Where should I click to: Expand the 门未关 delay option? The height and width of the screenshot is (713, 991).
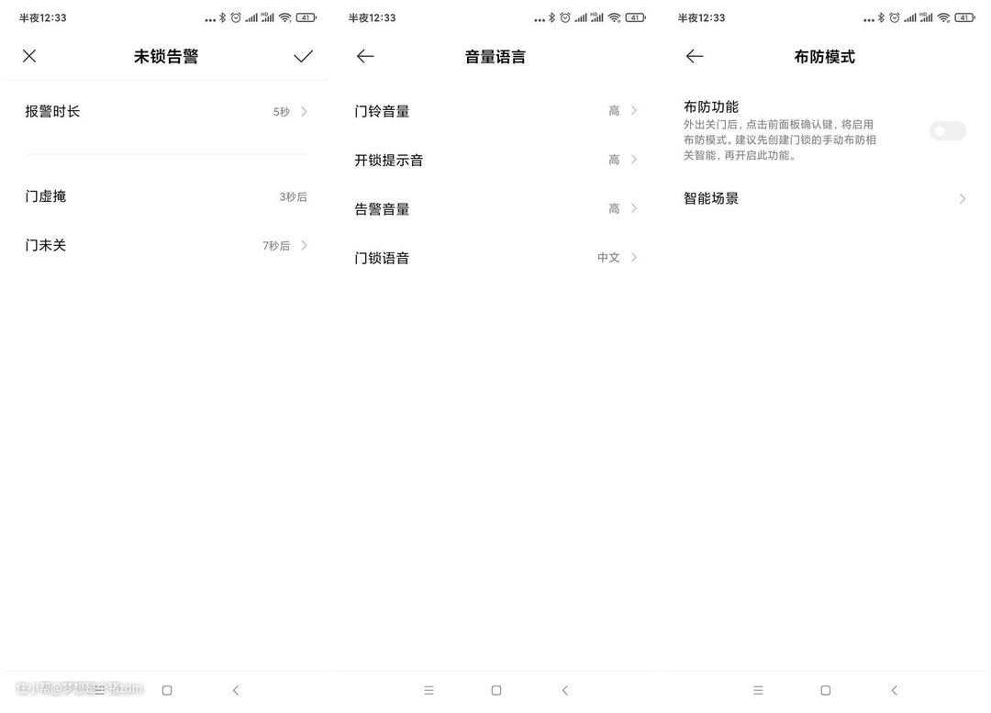point(165,246)
